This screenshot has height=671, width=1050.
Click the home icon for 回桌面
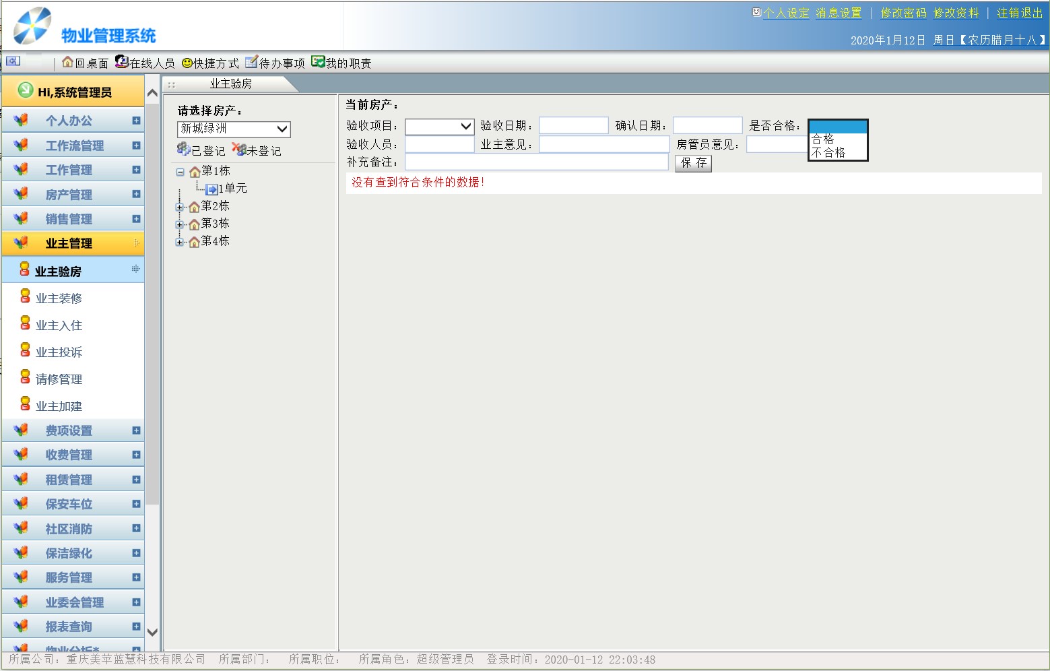tap(67, 63)
